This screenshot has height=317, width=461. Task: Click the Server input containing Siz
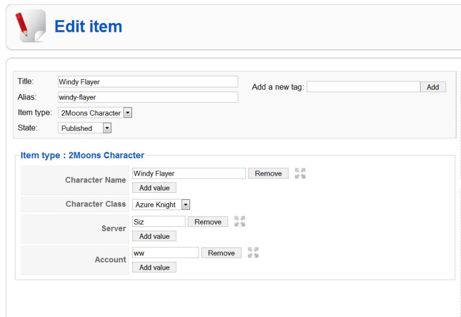tap(159, 222)
